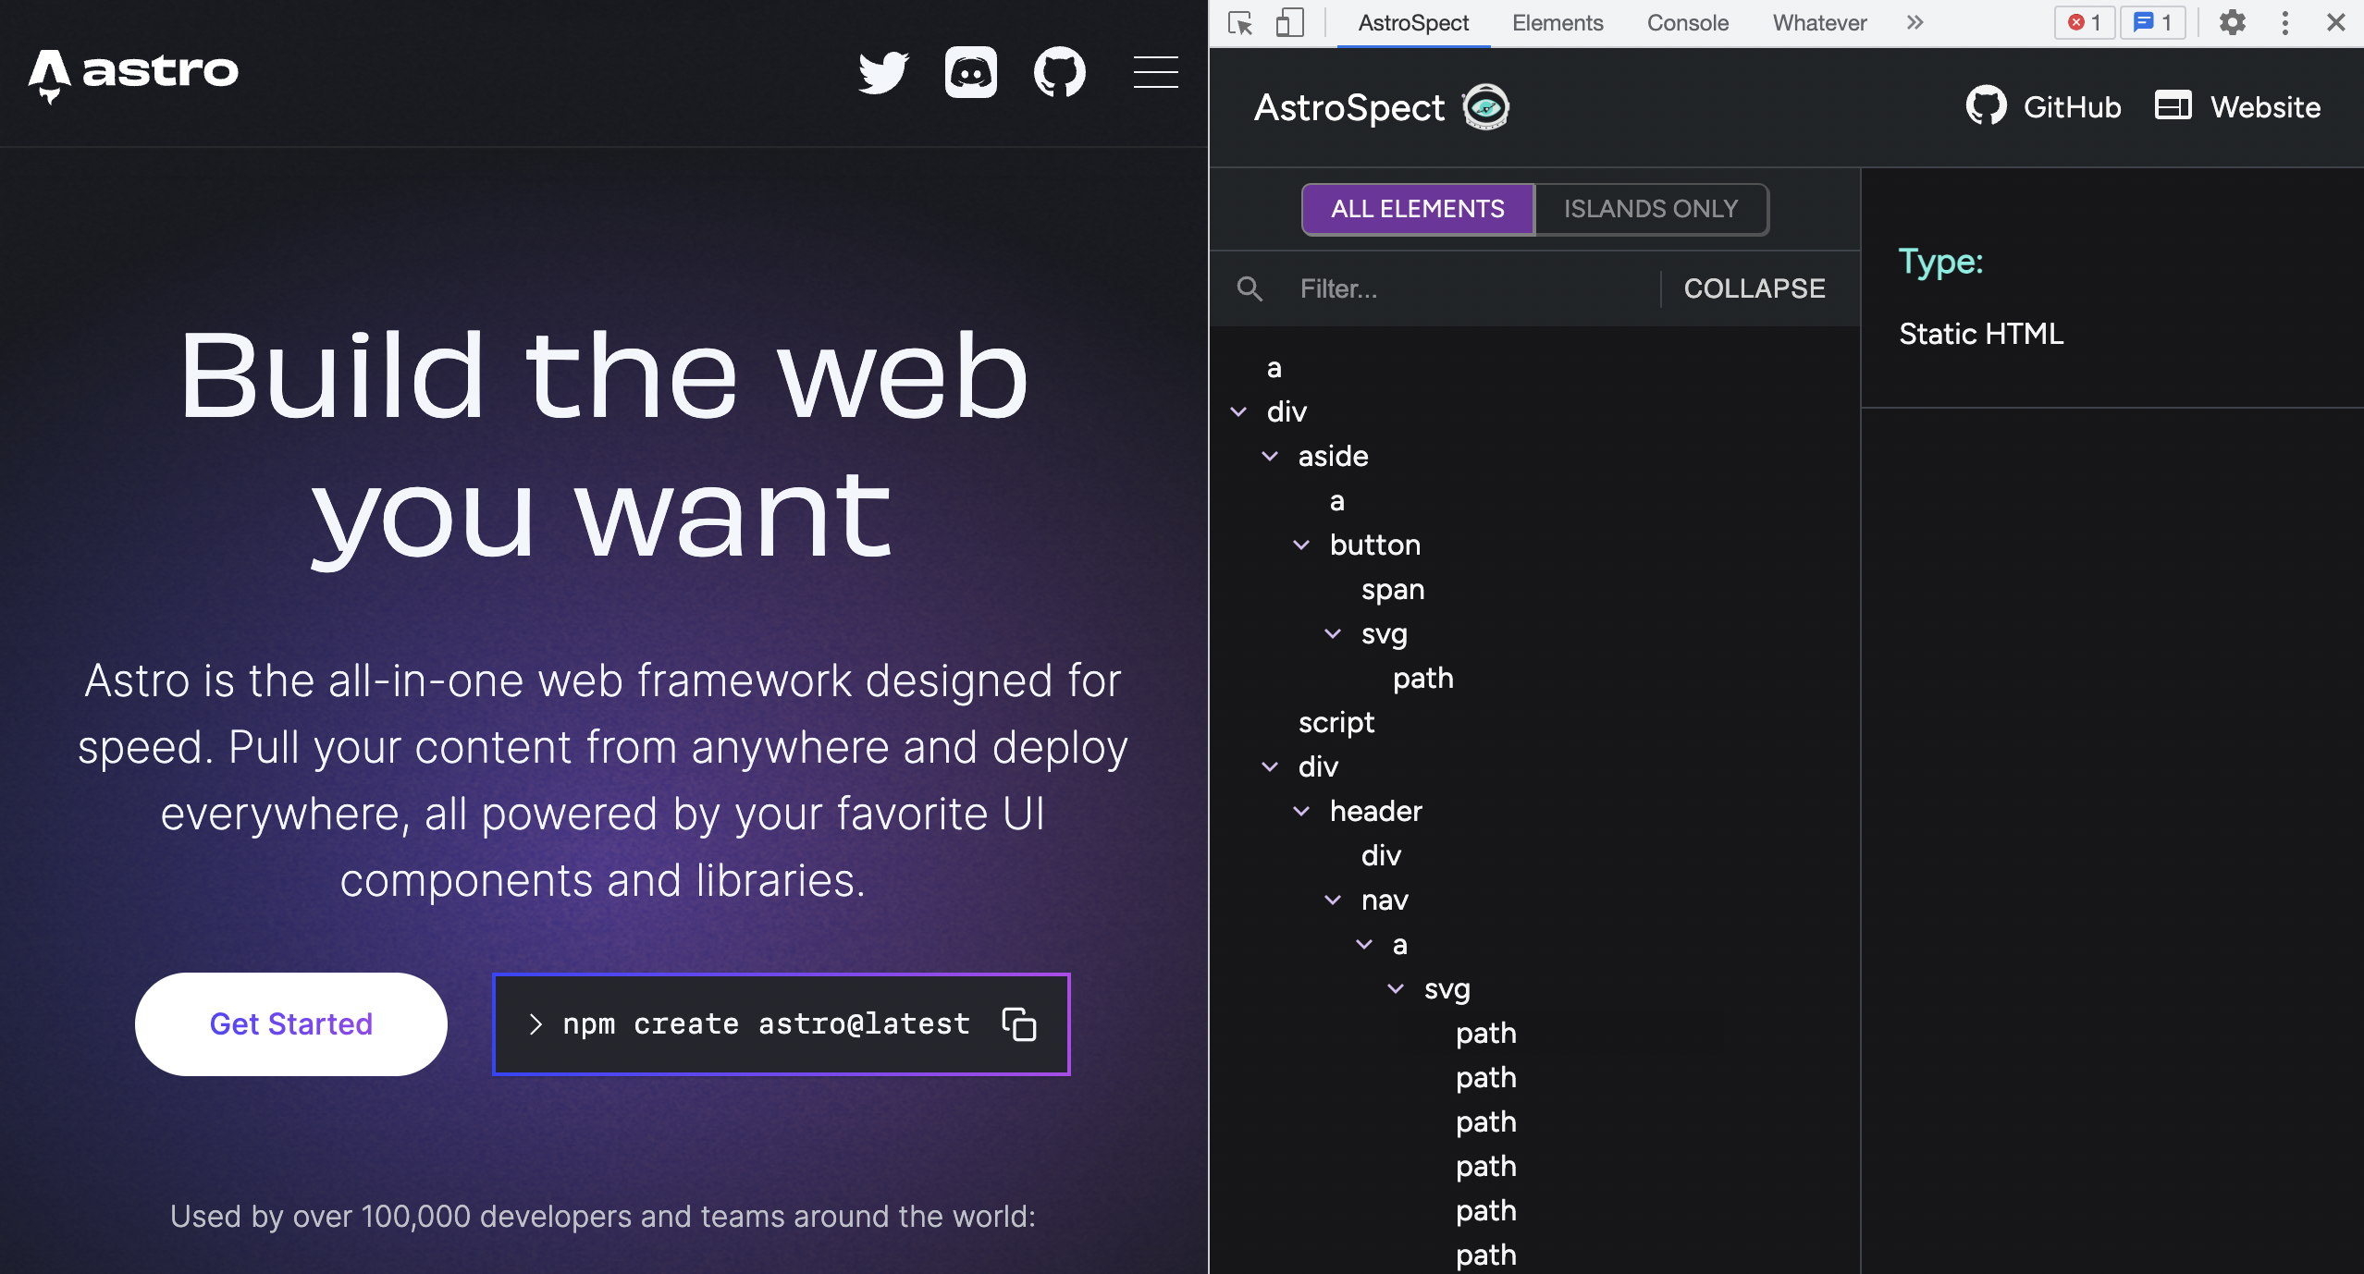
Task: Collapse the a node under nav
Action: tap(1365, 944)
